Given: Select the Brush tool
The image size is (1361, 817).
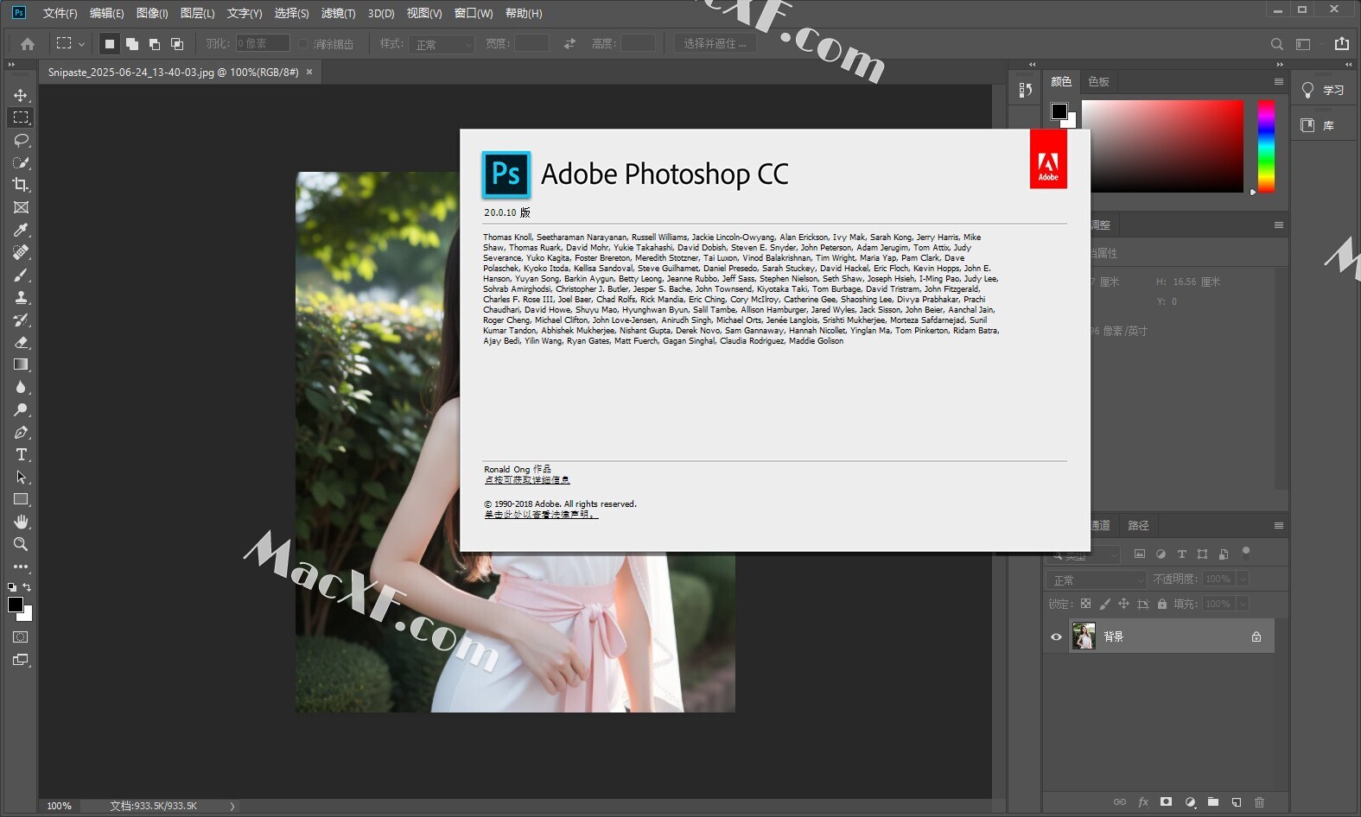Looking at the screenshot, I should [x=21, y=275].
